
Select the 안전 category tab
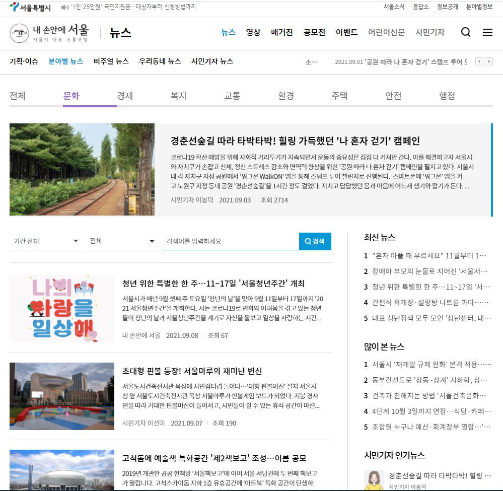tap(393, 96)
